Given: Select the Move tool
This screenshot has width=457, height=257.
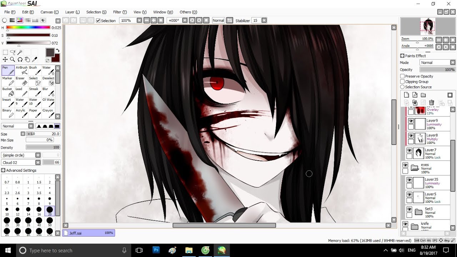Looking at the screenshot, I should click(x=5, y=60).
